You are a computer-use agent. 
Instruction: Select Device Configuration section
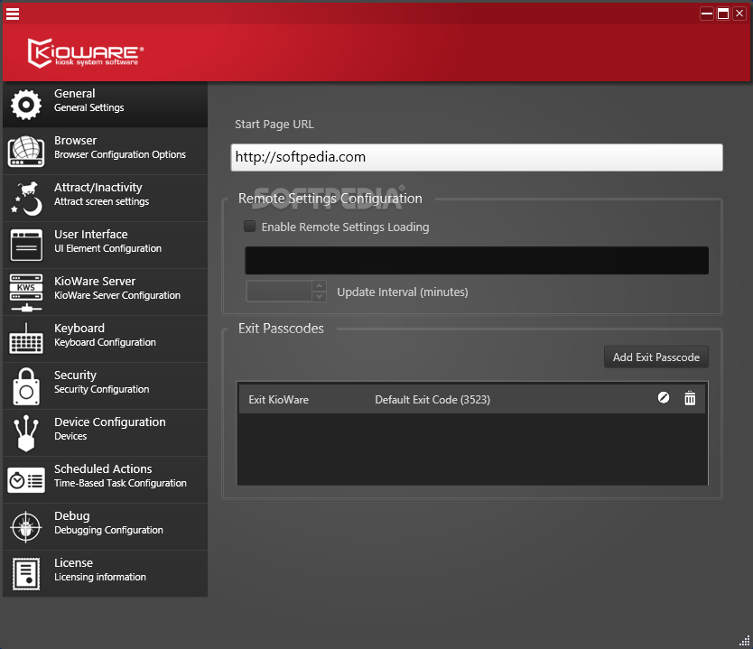point(105,433)
